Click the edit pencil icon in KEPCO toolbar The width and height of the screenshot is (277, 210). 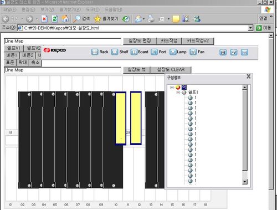pyautogui.click(x=234, y=53)
